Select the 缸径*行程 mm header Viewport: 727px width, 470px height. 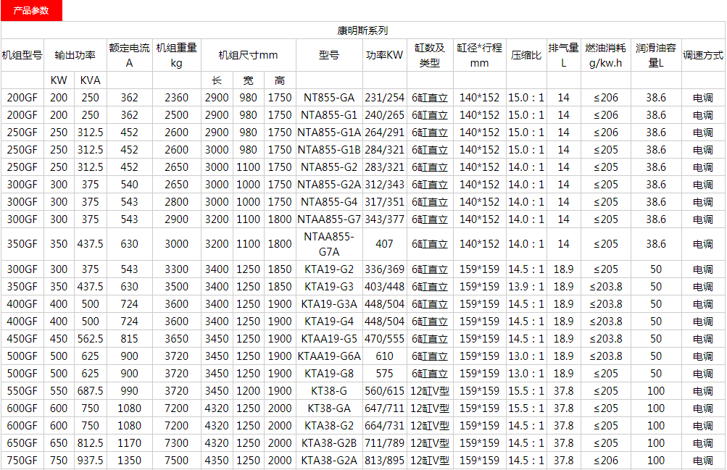pyautogui.click(x=479, y=55)
